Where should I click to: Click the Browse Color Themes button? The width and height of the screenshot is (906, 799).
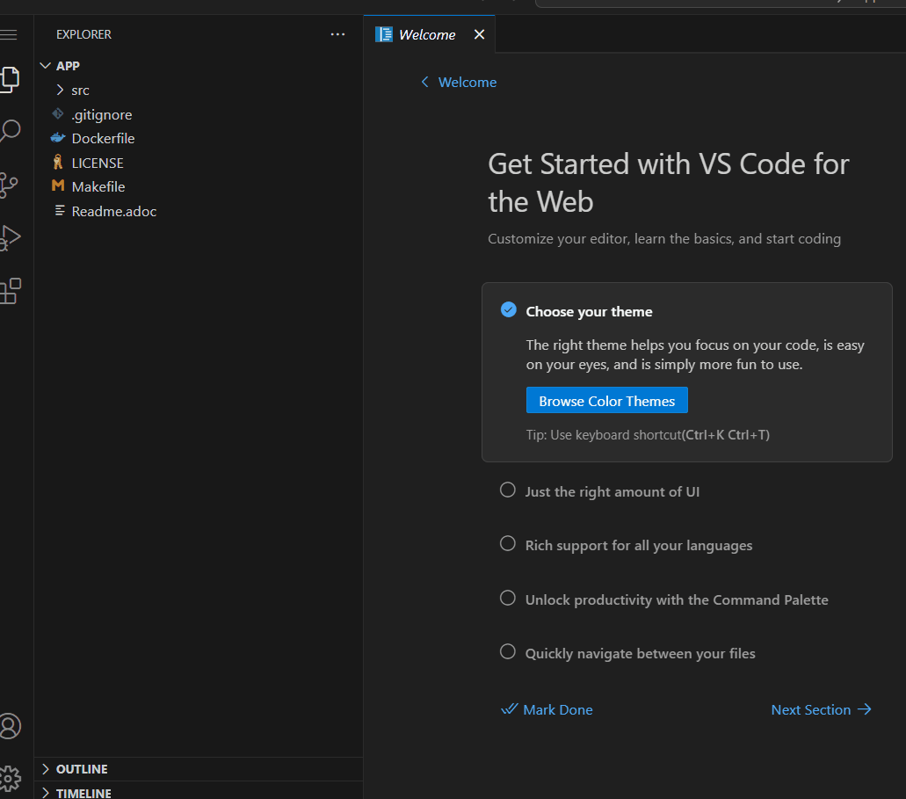606,401
